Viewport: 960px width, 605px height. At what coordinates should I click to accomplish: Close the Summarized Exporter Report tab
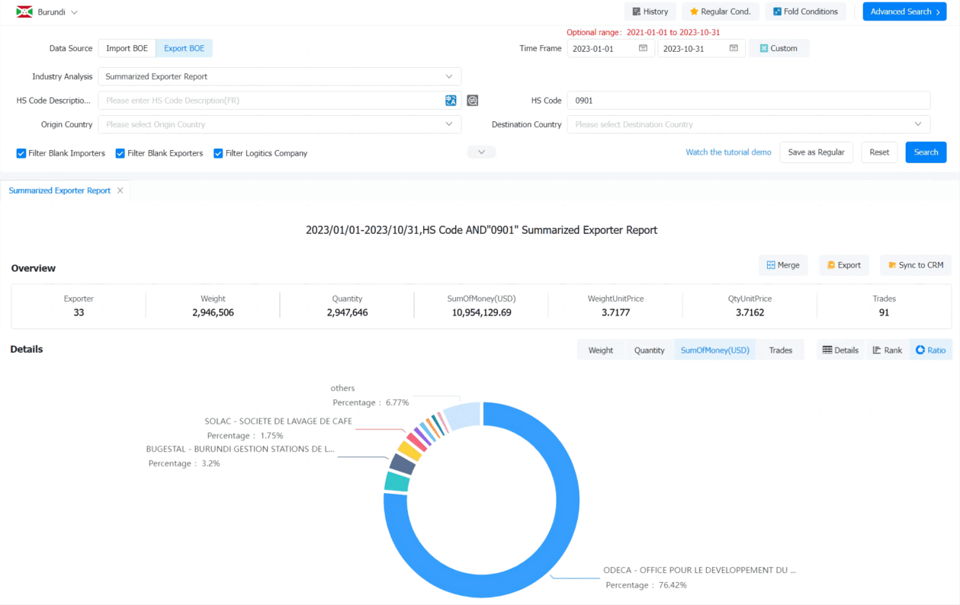(120, 190)
